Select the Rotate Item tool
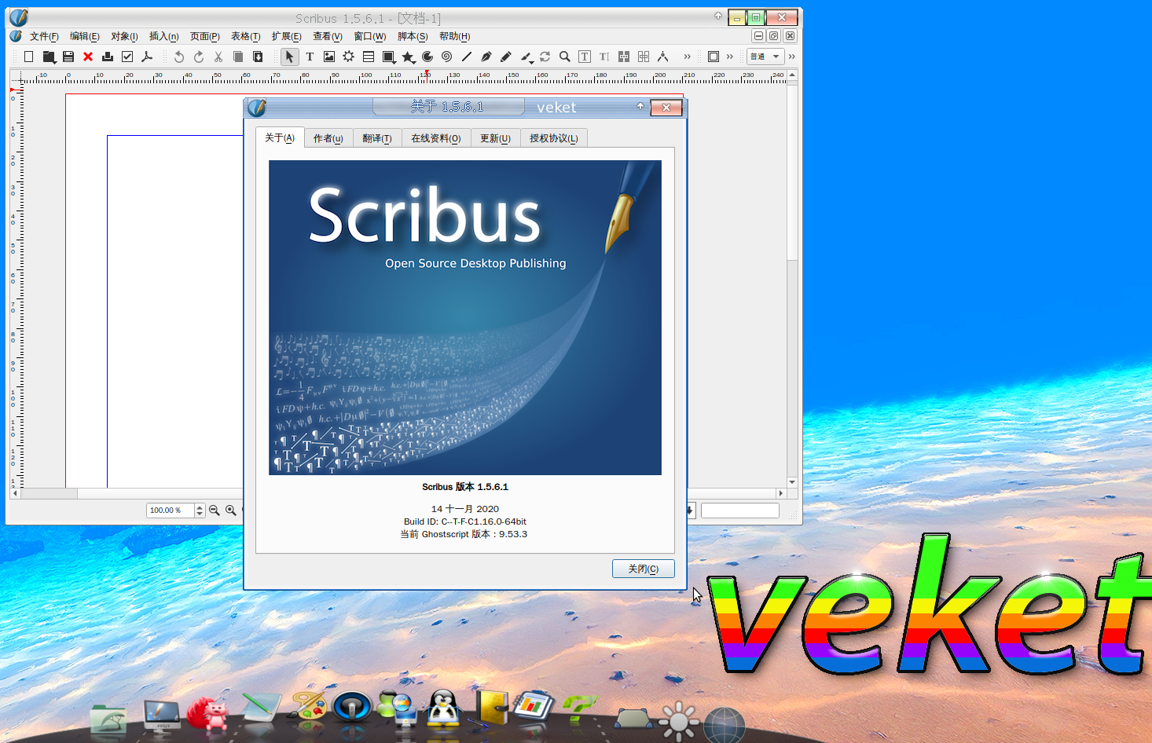The height and width of the screenshot is (743, 1152). [545, 57]
